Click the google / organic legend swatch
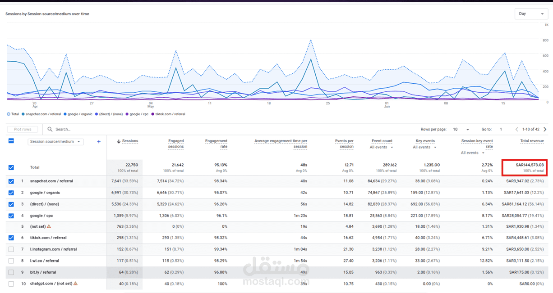The image size is (553, 293). point(65,114)
